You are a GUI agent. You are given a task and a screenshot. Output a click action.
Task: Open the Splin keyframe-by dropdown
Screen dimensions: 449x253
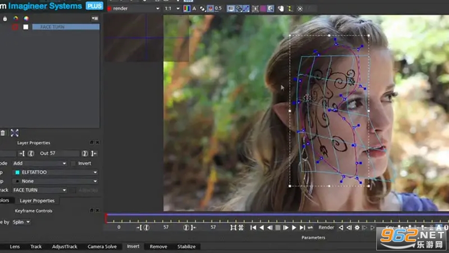[21, 222]
